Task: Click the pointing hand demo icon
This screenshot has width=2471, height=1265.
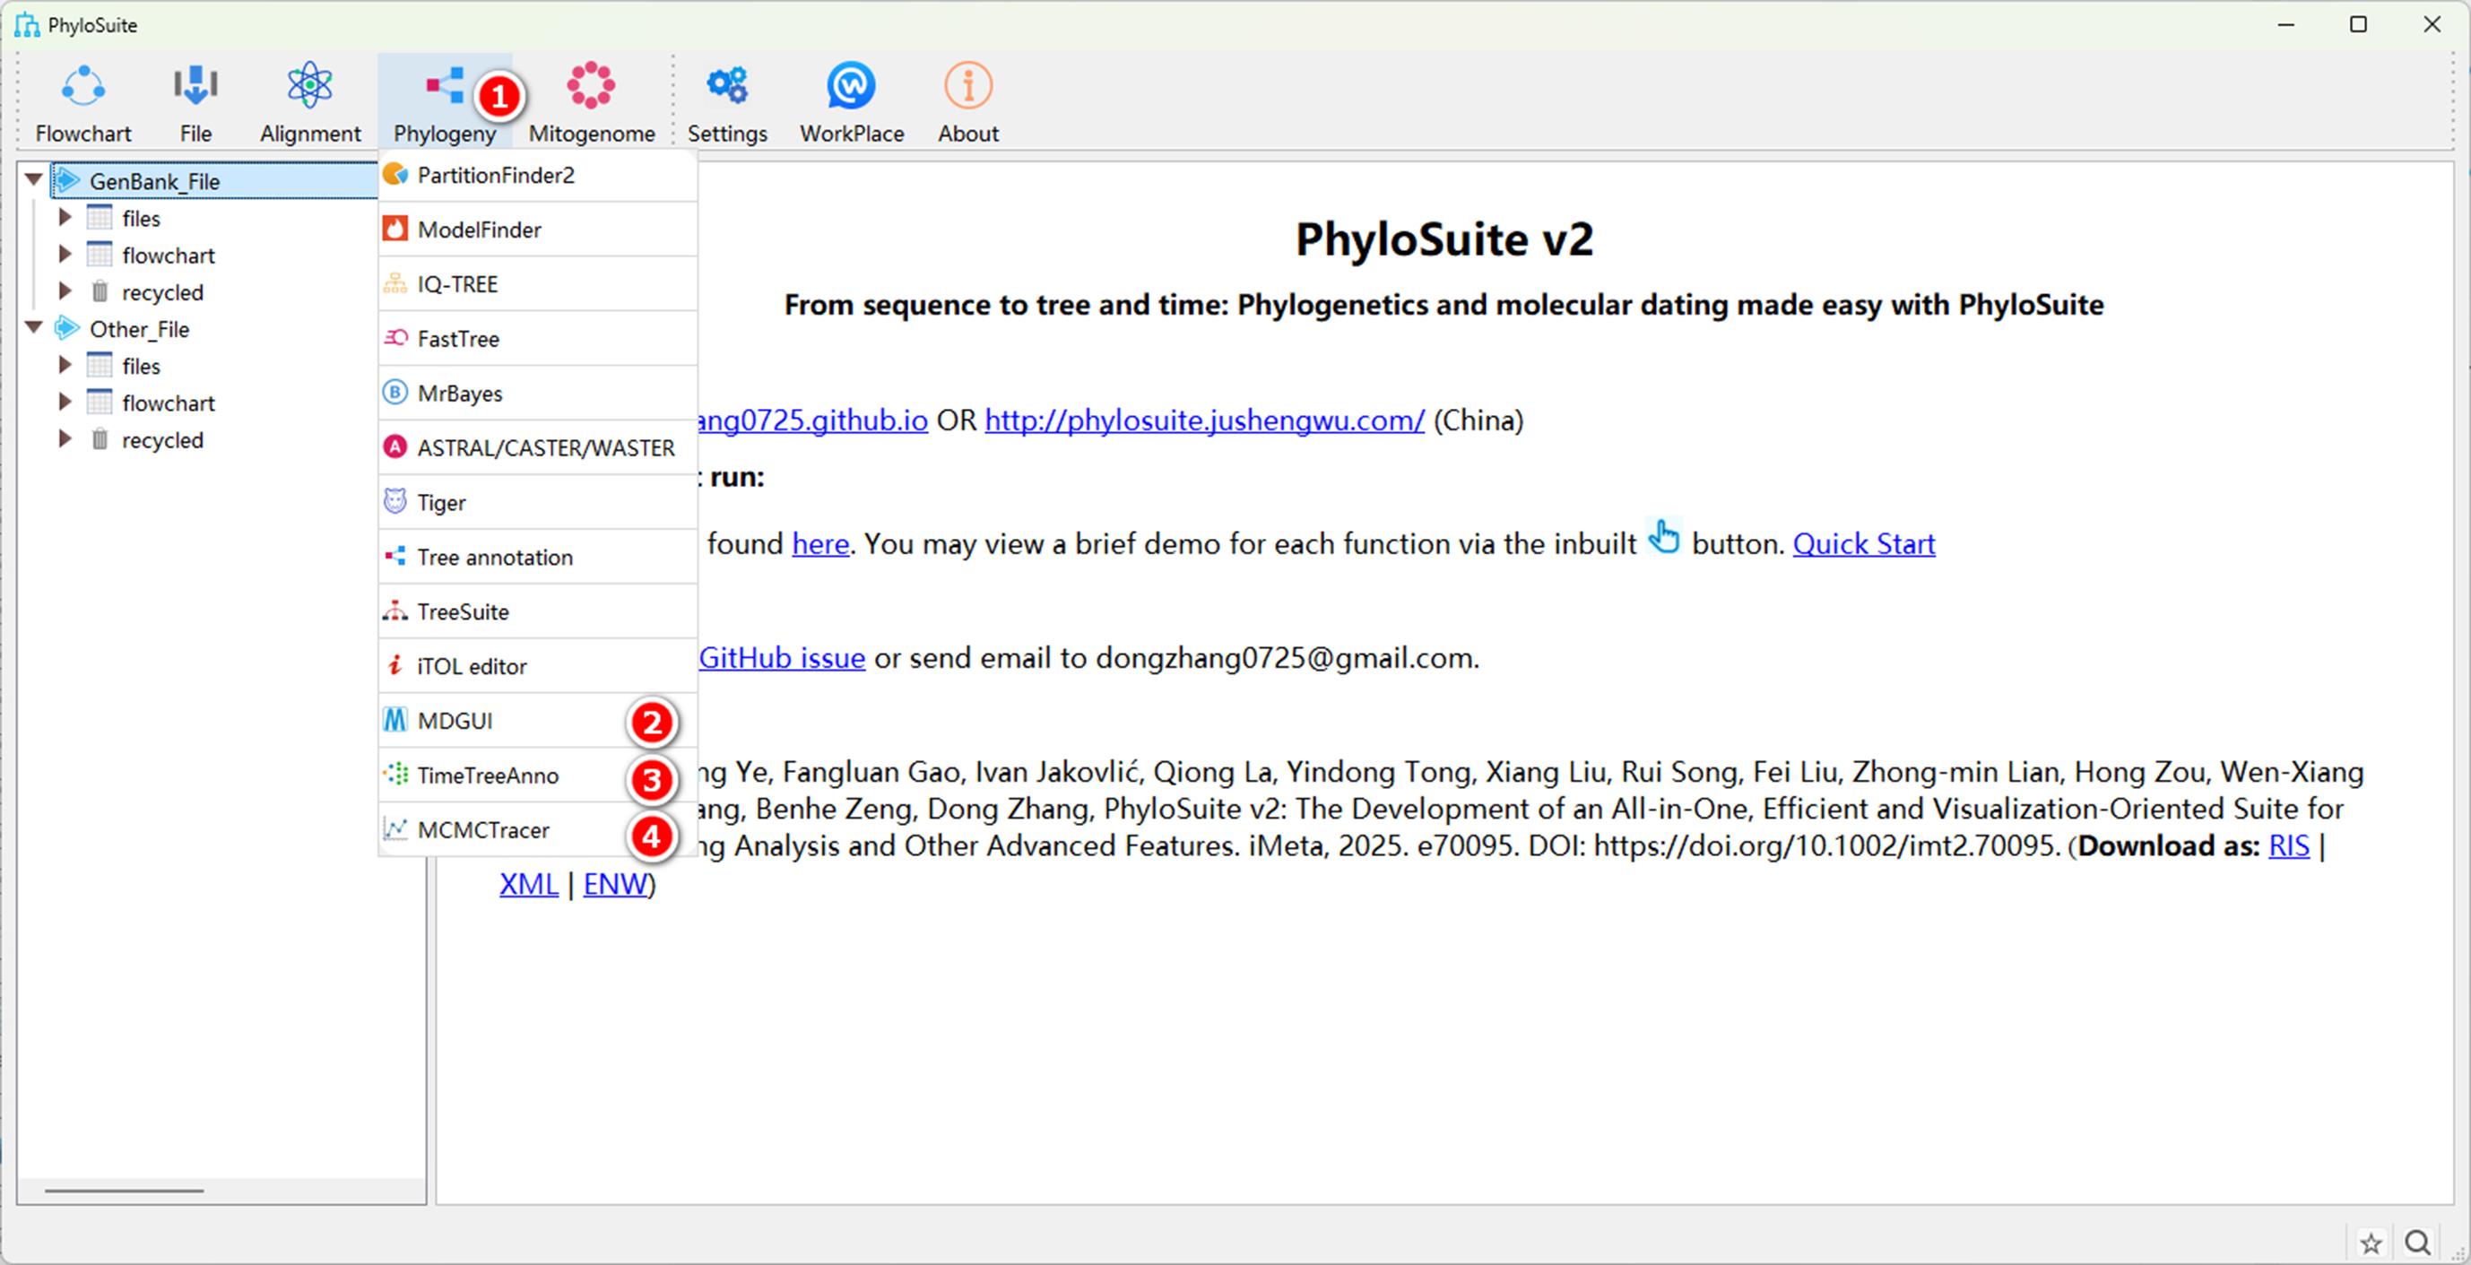Action: pos(1664,537)
